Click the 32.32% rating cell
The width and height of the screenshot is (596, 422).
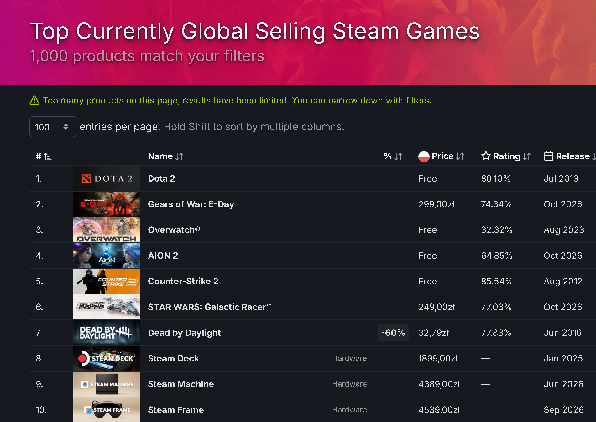tap(497, 230)
